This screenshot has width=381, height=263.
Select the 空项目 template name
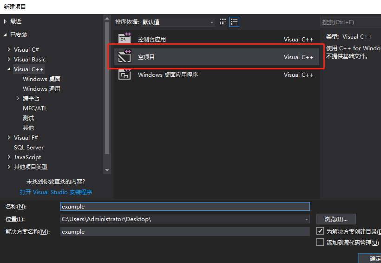146,57
